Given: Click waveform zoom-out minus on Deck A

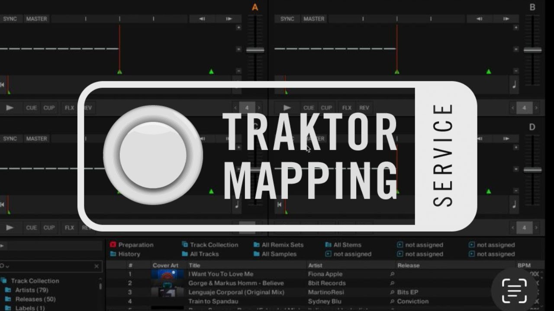Looking at the screenshot, I should coord(238,71).
